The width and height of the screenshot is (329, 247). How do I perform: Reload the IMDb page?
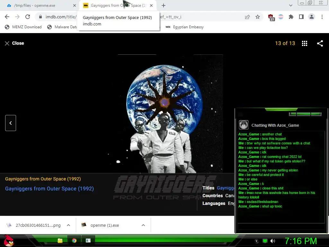[28, 17]
